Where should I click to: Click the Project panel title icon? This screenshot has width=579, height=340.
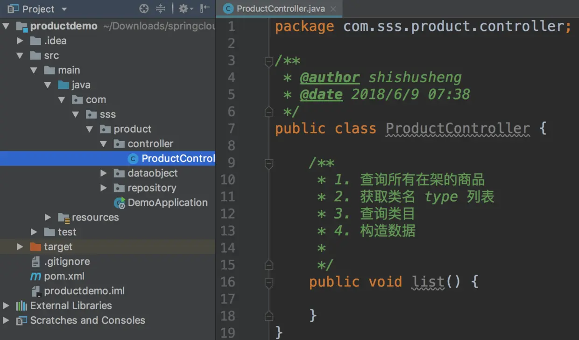13,9
